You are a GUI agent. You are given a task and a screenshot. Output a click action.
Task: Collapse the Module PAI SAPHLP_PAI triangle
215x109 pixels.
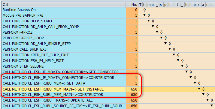(144, 15)
